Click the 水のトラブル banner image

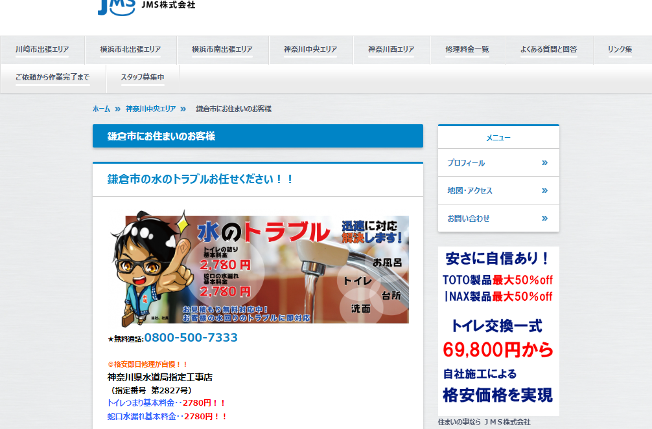(259, 269)
